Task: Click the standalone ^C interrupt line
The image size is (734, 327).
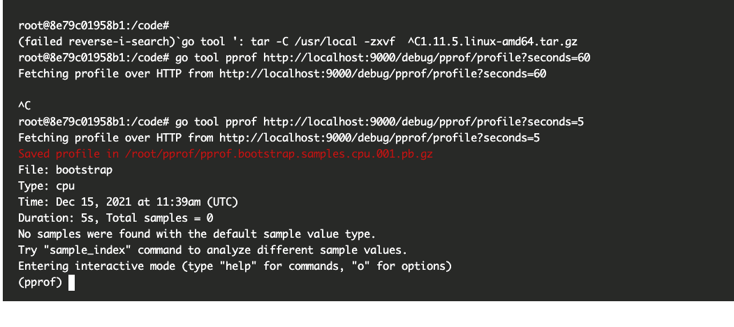Action: (x=24, y=106)
